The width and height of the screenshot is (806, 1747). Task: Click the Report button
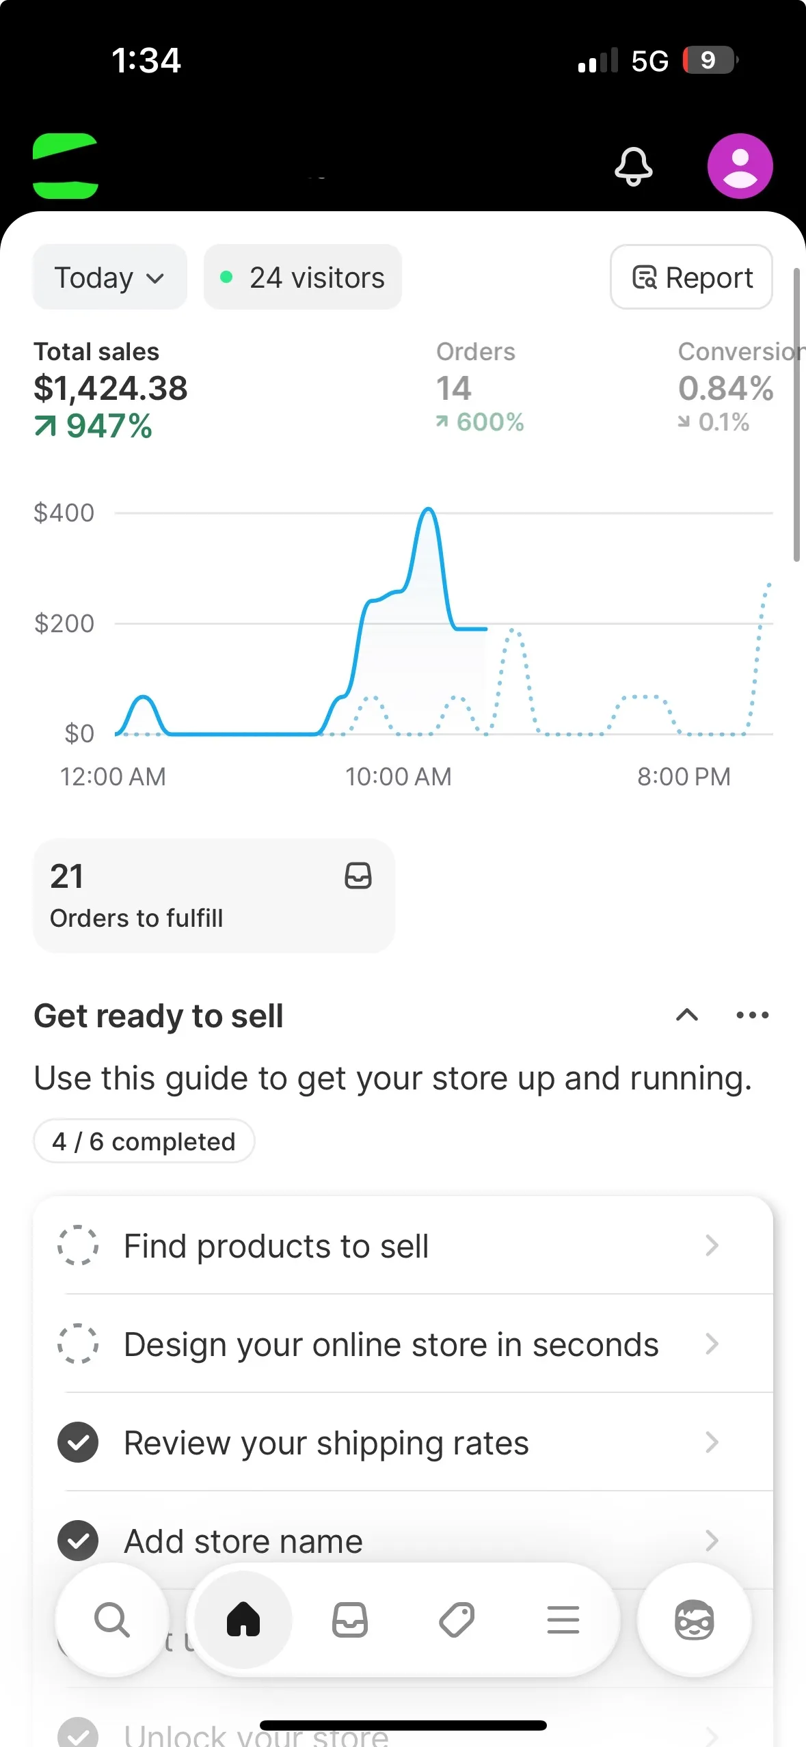pyautogui.click(x=691, y=277)
